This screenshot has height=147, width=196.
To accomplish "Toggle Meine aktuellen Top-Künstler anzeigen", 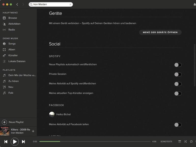I will pyautogui.click(x=178, y=94).
